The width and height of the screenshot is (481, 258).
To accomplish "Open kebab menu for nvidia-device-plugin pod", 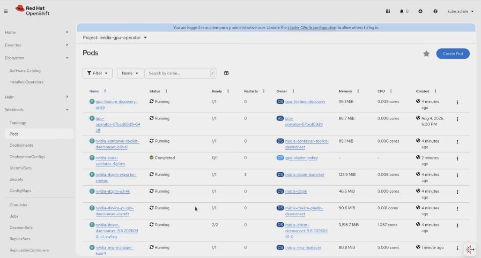I will pyautogui.click(x=458, y=209).
